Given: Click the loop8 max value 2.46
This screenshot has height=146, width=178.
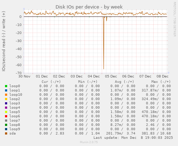Looking at the screenshot, I should [150, 125].
